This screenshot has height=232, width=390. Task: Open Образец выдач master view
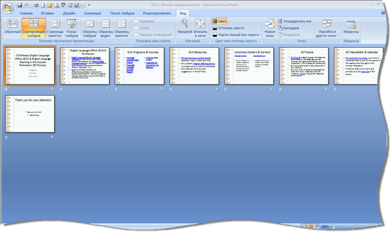click(x=106, y=28)
